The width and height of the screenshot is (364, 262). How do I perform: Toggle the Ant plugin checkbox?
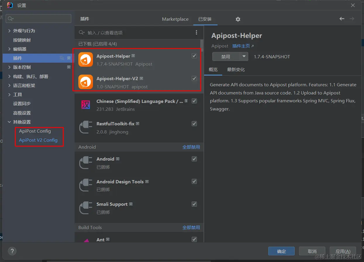click(194, 239)
